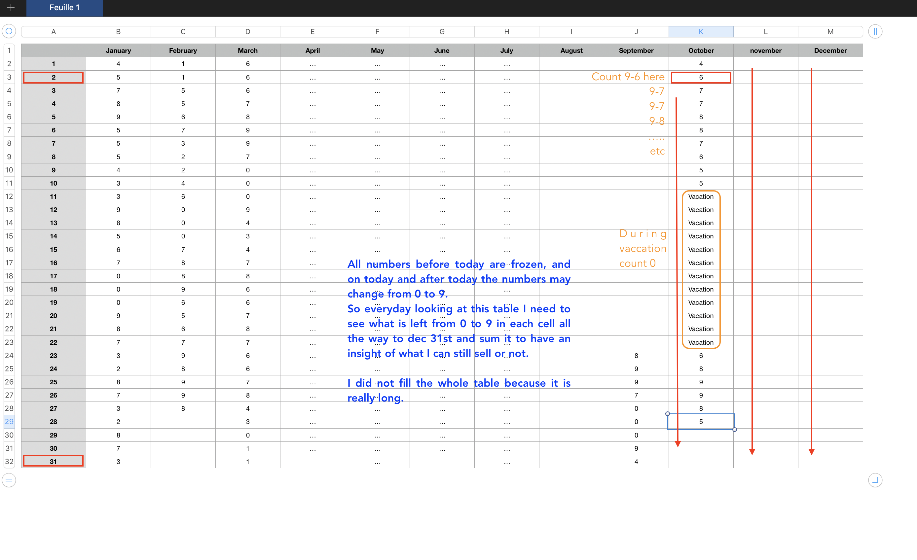Viewport: 917px width, 560px height.
Task: Switch to the Feuille 1 sheet tab
Action: point(64,8)
